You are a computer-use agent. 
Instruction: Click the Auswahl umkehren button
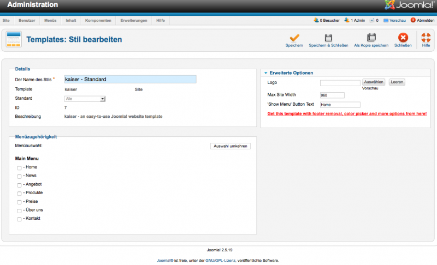pos(231,146)
